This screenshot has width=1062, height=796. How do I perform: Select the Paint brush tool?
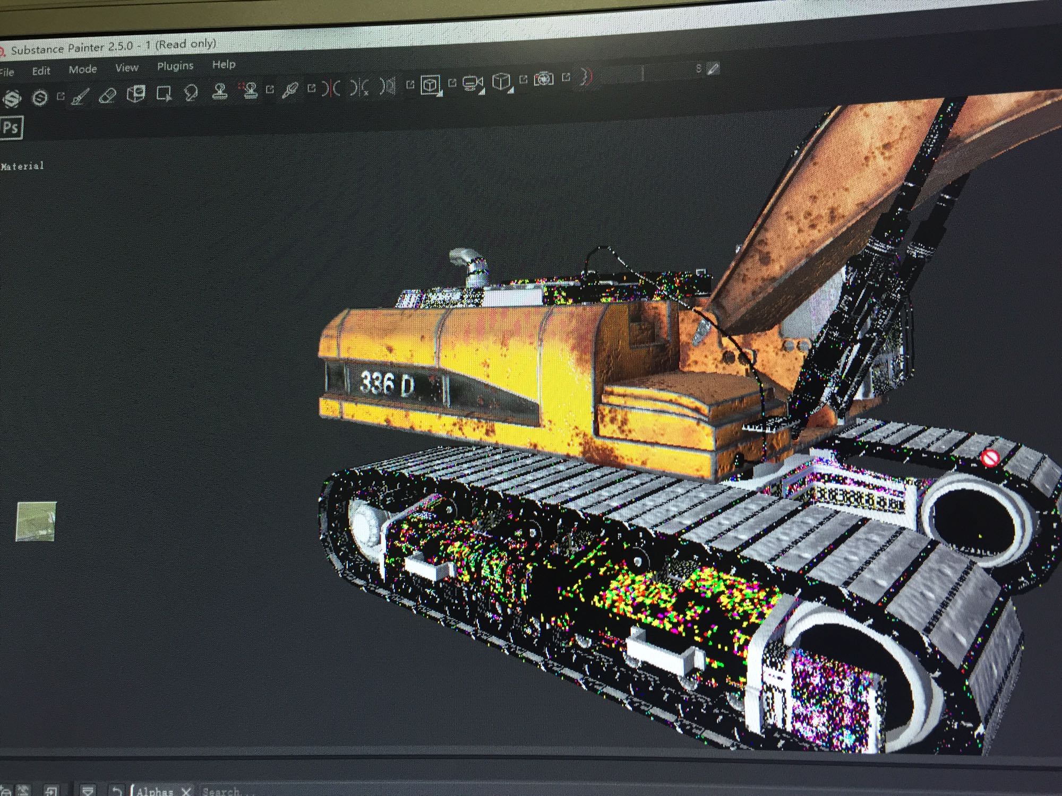[x=80, y=97]
